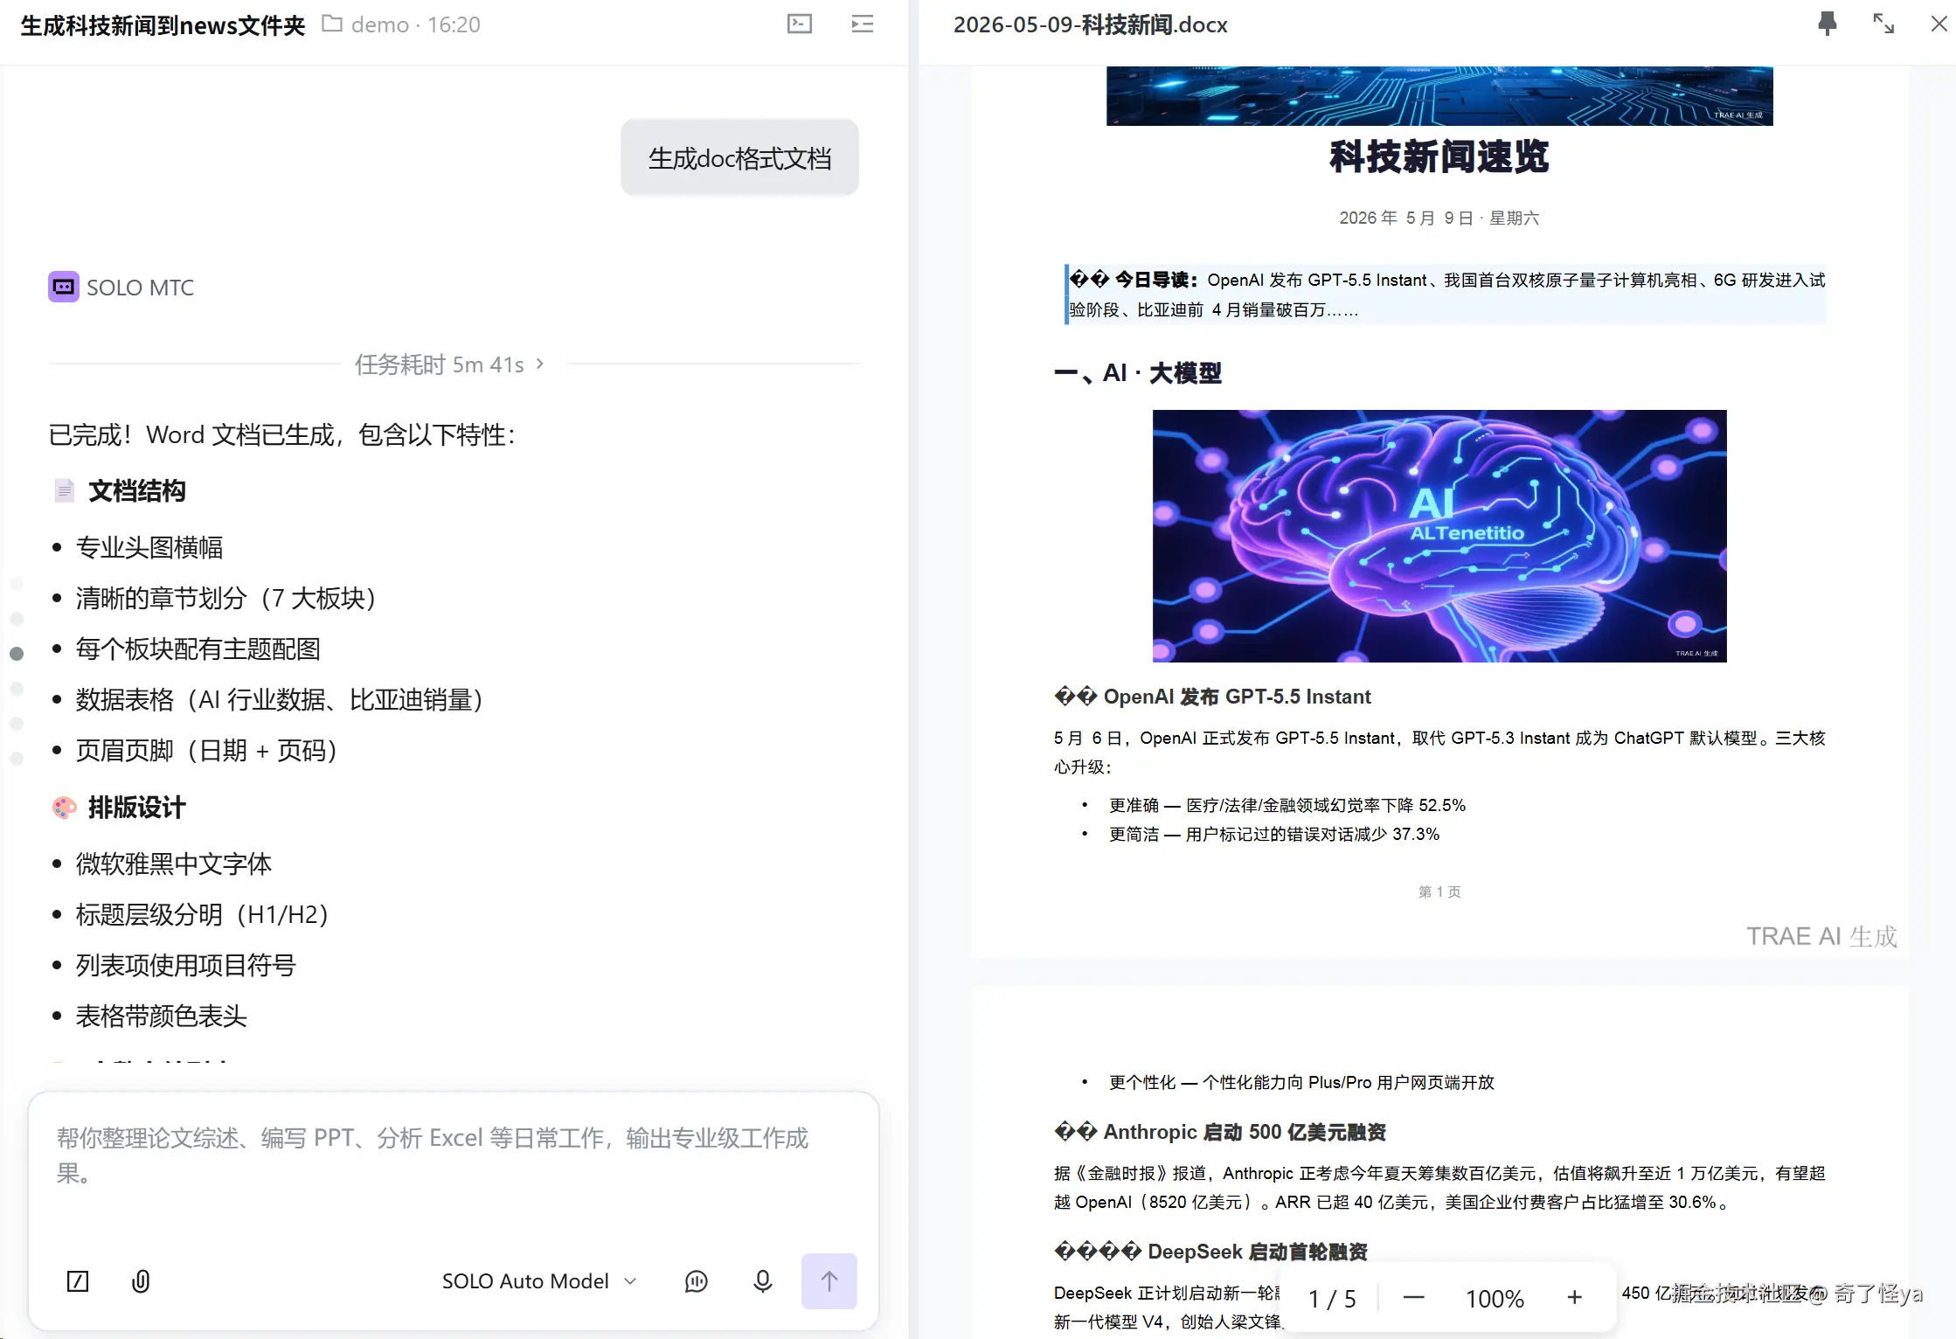Click the AI brain illustration in document
The width and height of the screenshot is (1956, 1339).
point(1439,536)
